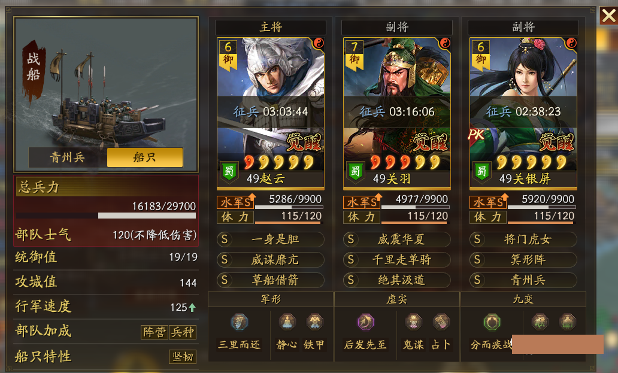Click the 占卜 divination icon
The height and width of the screenshot is (373, 618).
[x=441, y=322]
